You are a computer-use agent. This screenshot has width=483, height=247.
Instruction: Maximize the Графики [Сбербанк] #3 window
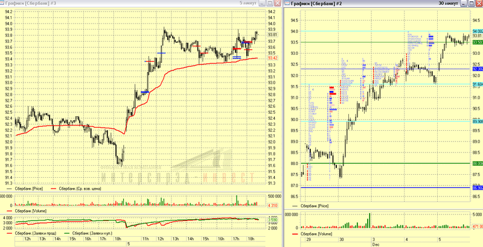pyautogui.click(x=269, y=4)
